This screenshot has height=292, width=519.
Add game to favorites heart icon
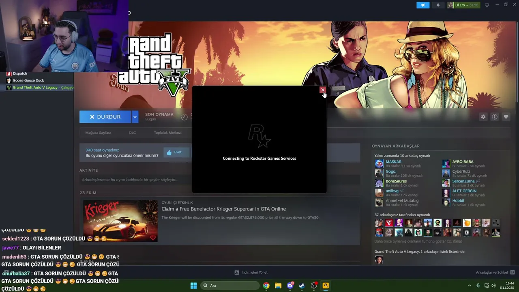pyautogui.click(x=506, y=117)
